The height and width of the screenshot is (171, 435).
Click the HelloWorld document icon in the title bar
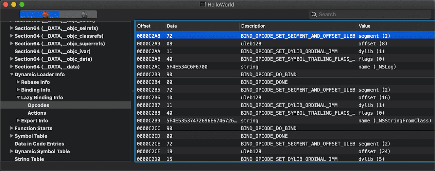(203, 5)
